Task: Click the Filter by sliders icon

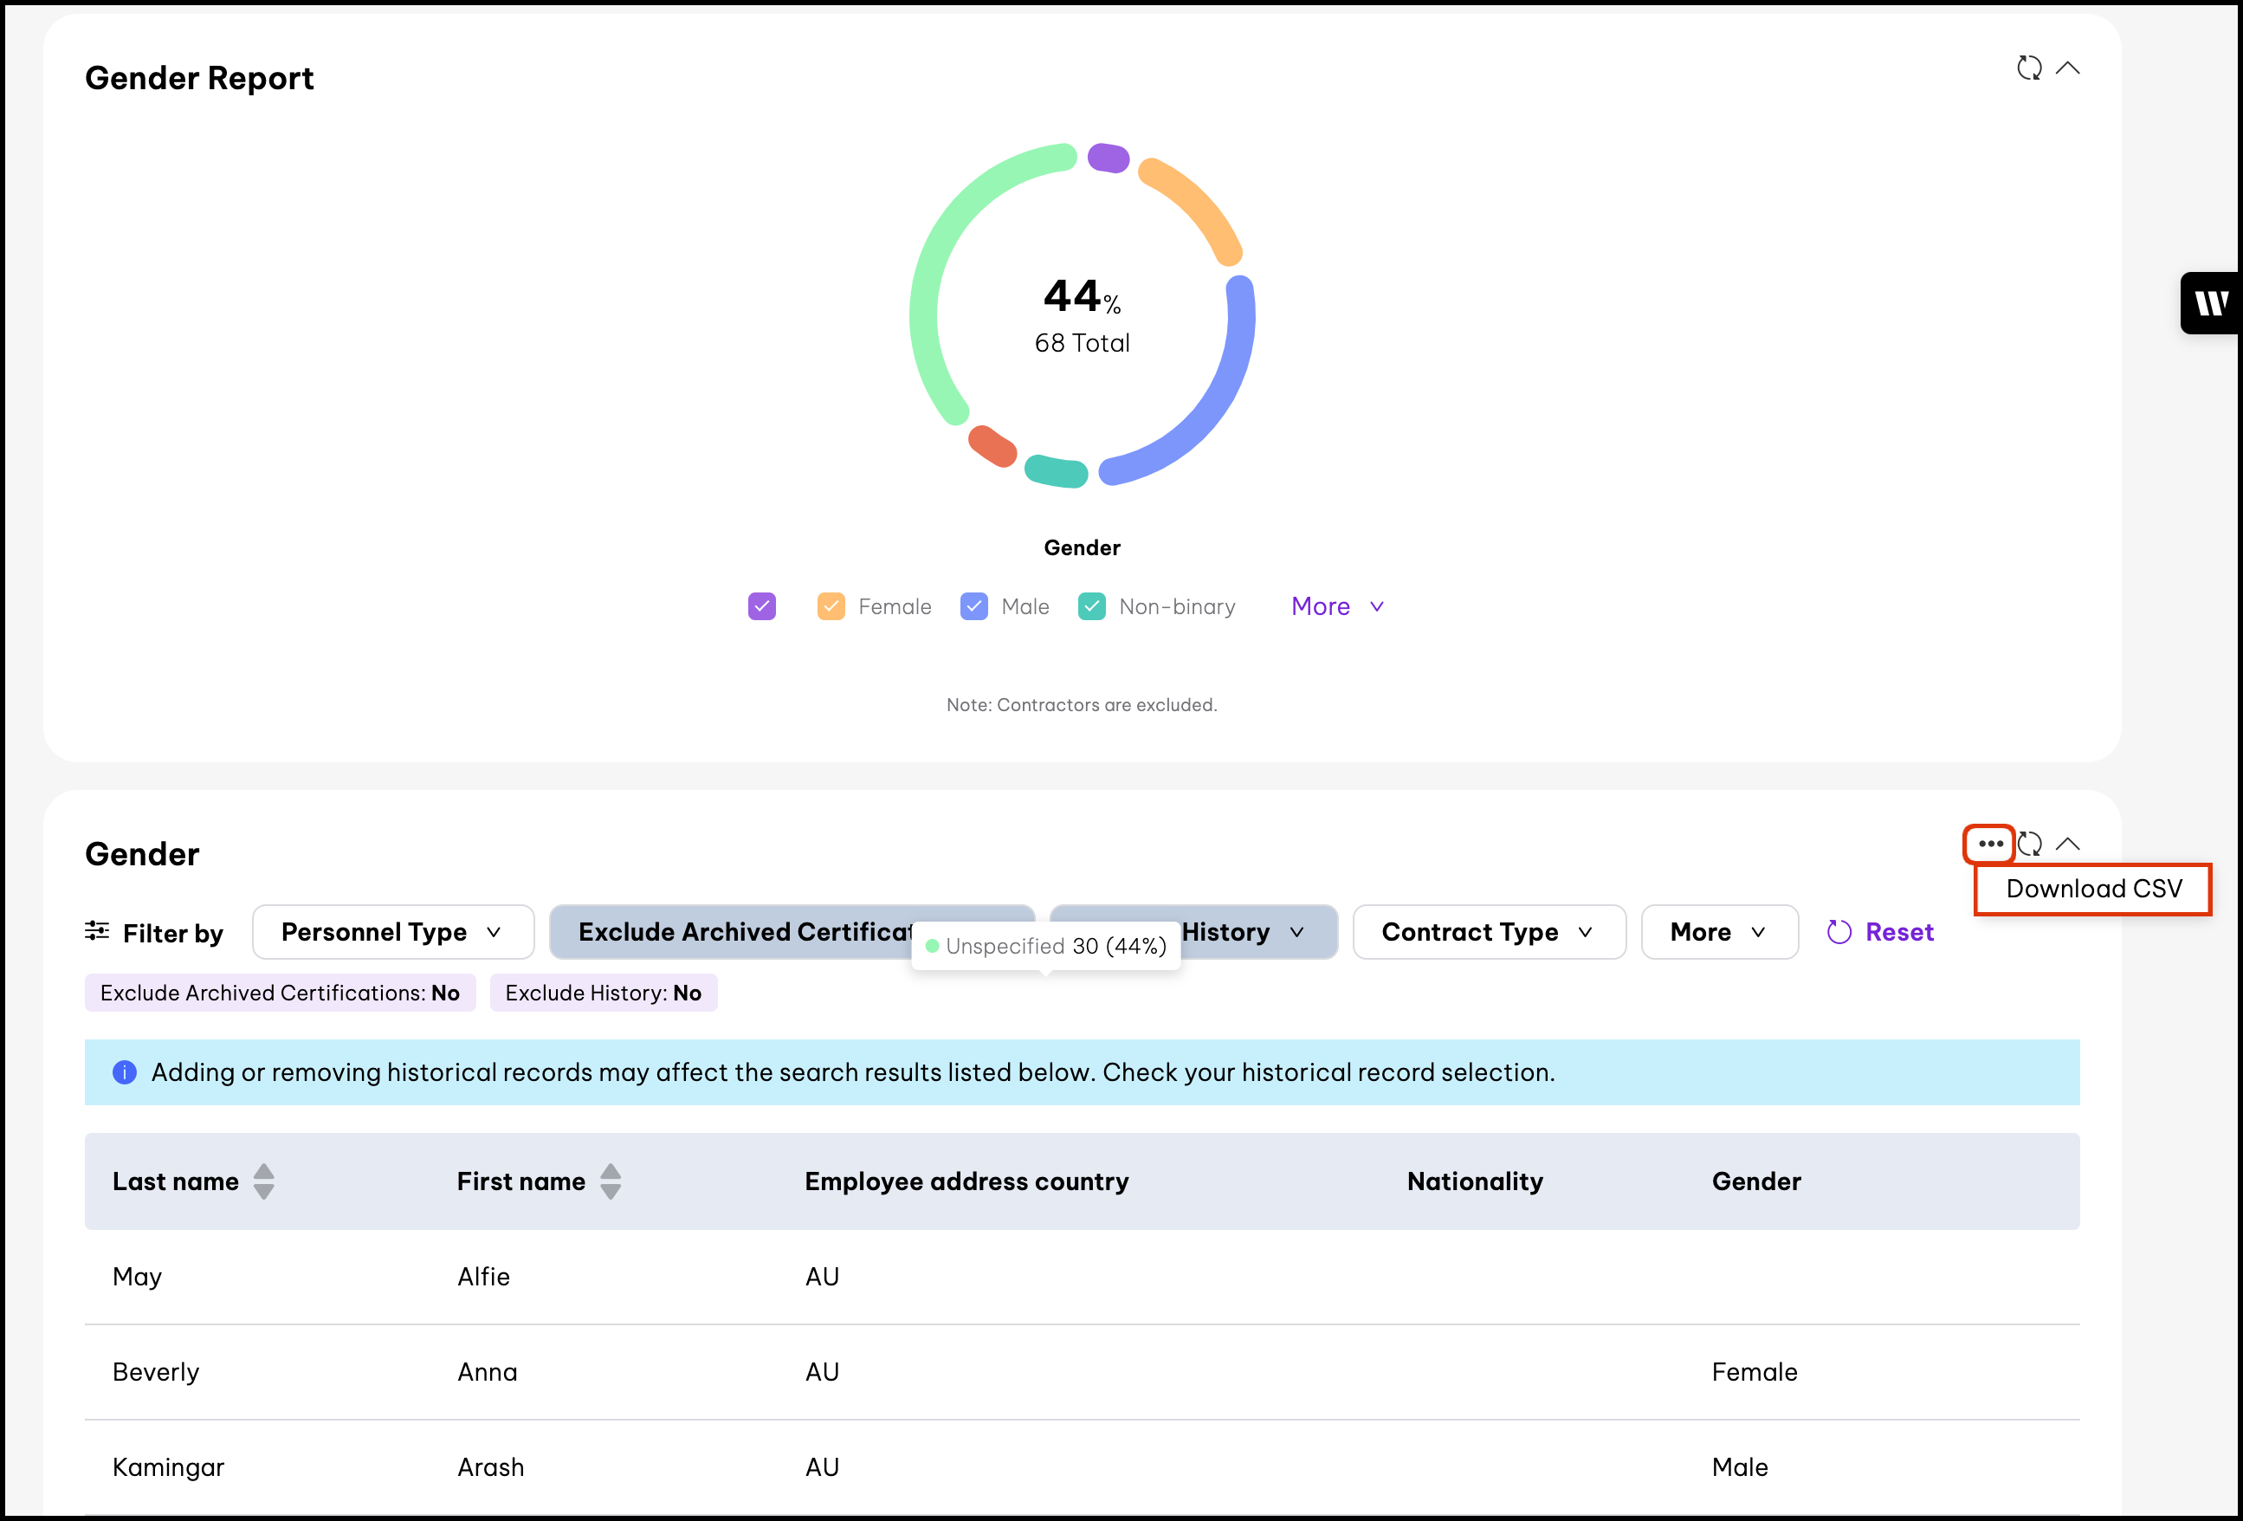Action: (x=96, y=931)
